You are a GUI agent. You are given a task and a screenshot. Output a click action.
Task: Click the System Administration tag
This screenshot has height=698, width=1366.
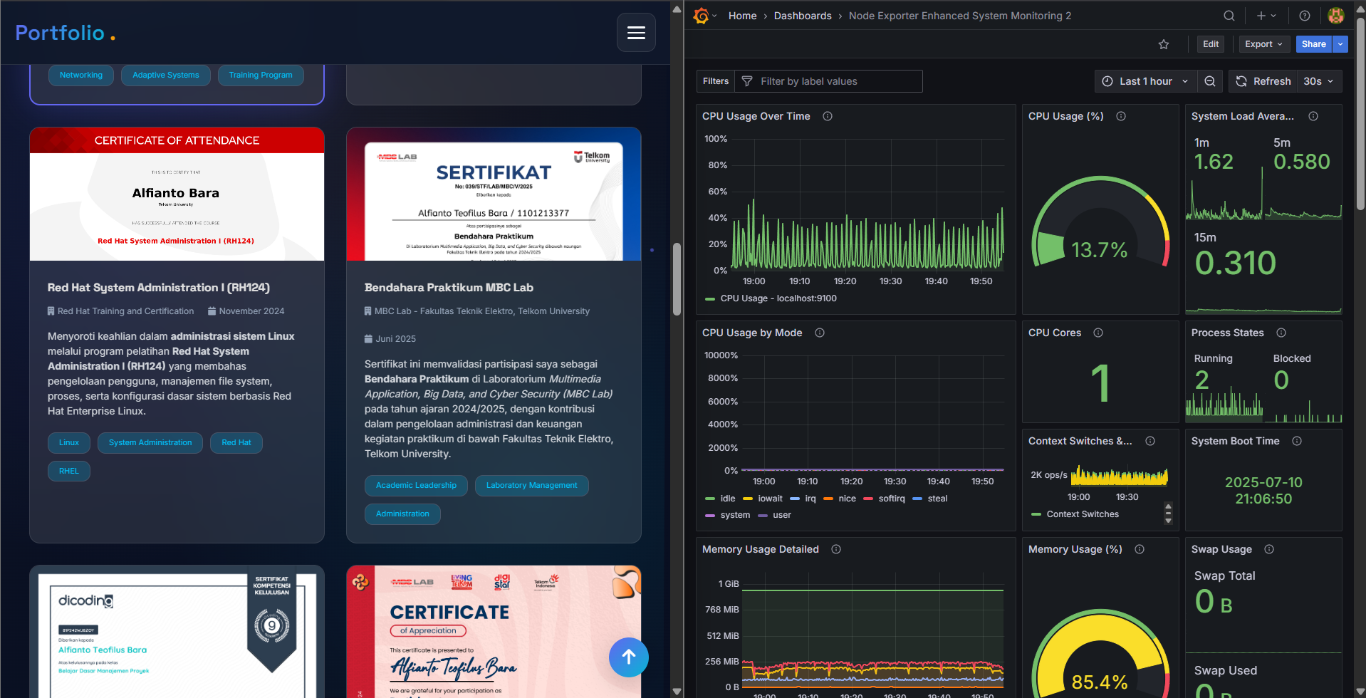[150, 443]
